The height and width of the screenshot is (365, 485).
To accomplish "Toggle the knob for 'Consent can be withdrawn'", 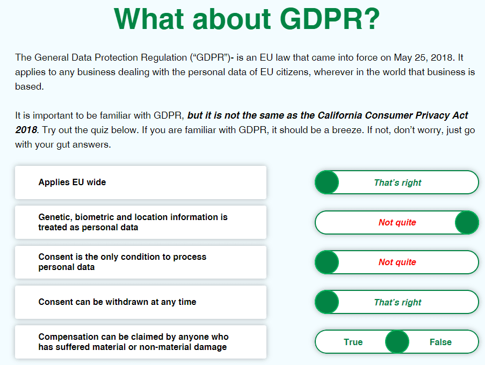I will pos(327,302).
